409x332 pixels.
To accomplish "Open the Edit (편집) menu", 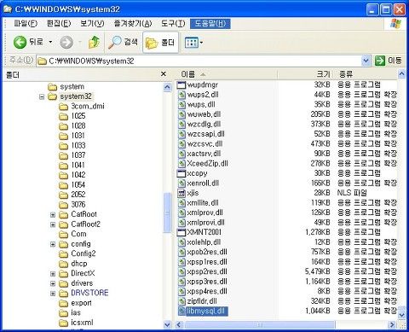I will (x=59, y=23).
